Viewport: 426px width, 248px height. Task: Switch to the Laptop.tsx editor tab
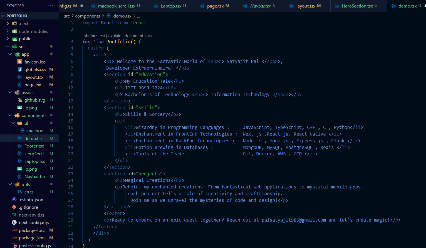tap(173, 6)
